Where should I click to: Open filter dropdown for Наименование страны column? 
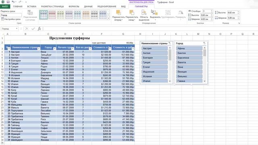[x=39, y=48]
